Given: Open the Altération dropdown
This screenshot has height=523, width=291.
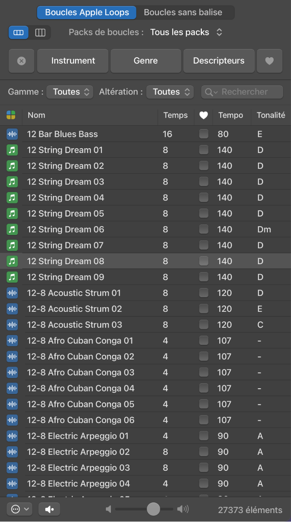Looking at the screenshot, I should (170, 92).
